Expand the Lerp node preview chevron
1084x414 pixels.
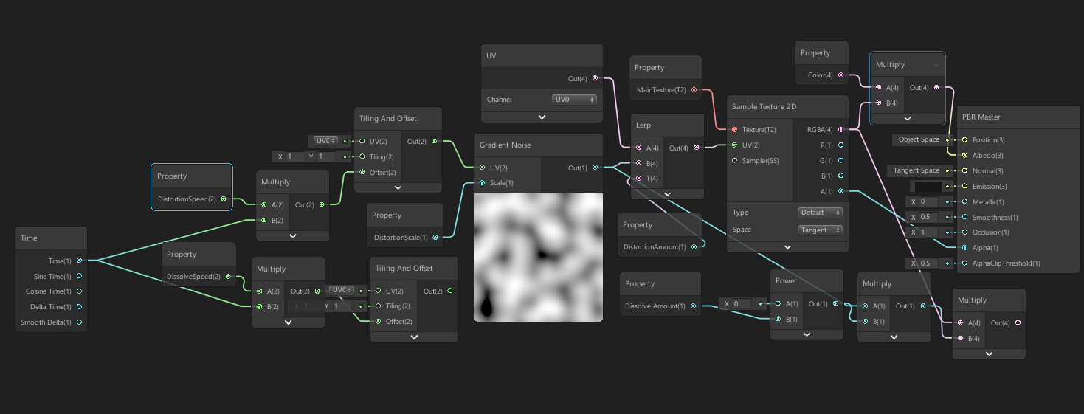coord(667,194)
